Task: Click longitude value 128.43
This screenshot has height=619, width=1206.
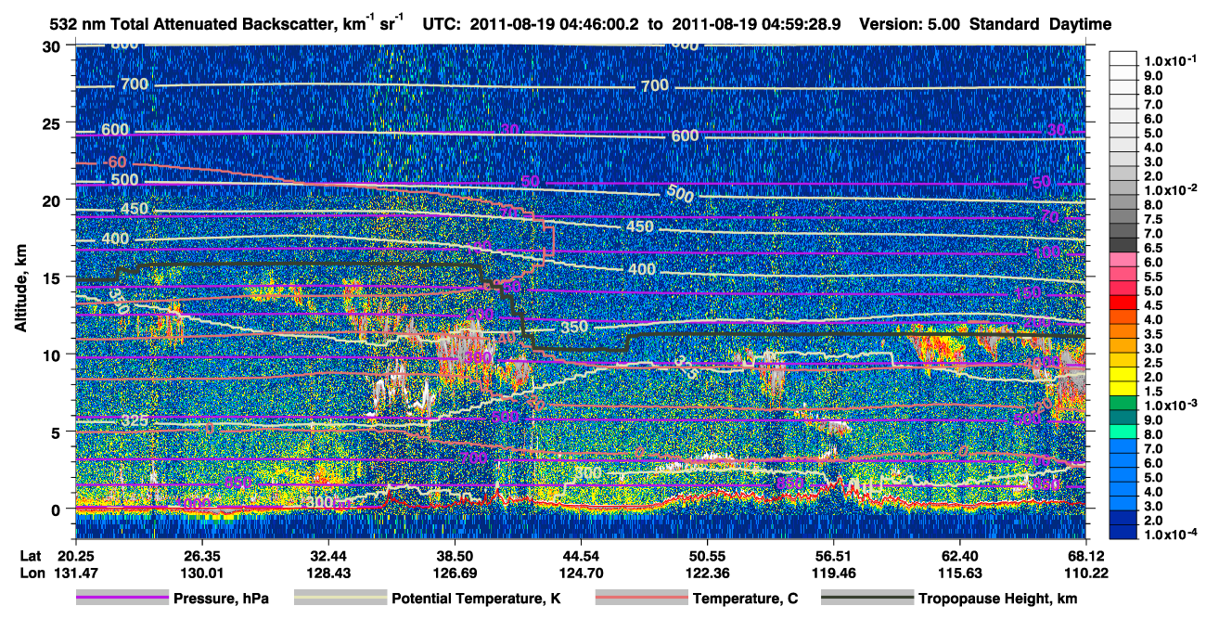Action: coord(327,573)
